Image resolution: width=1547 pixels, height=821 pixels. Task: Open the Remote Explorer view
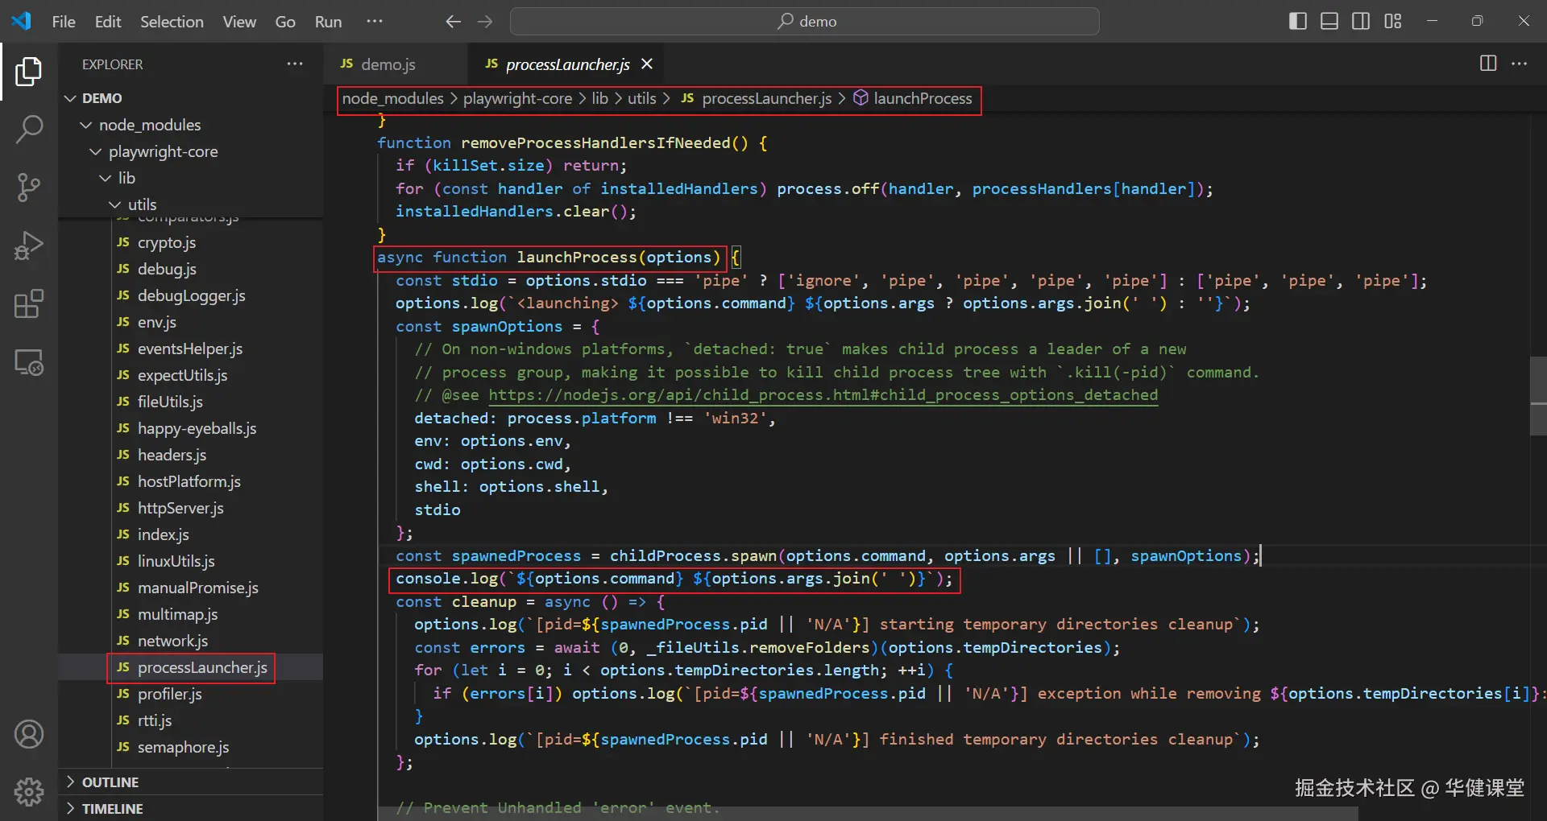point(29,363)
